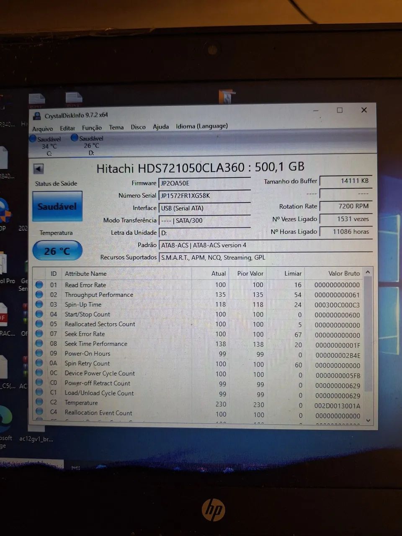Screen dimensions: 402x536
Task: Click the CrystalDiskInfo title bar icon
Action: (x=37, y=116)
